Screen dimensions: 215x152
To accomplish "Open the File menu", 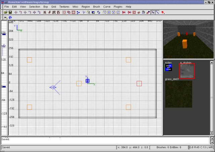I will 6,7.
